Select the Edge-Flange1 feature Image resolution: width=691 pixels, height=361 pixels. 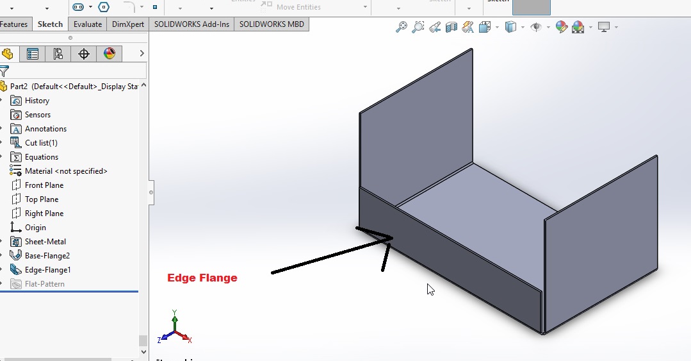[x=47, y=270]
